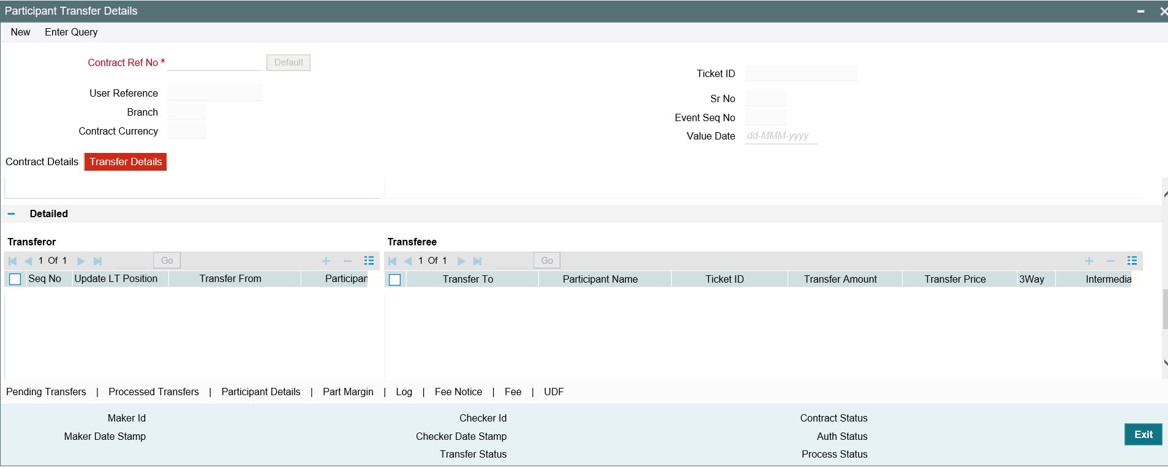Image resolution: width=1168 pixels, height=468 pixels.
Task: Open single view for Transferor grid
Action: click(x=369, y=261)
